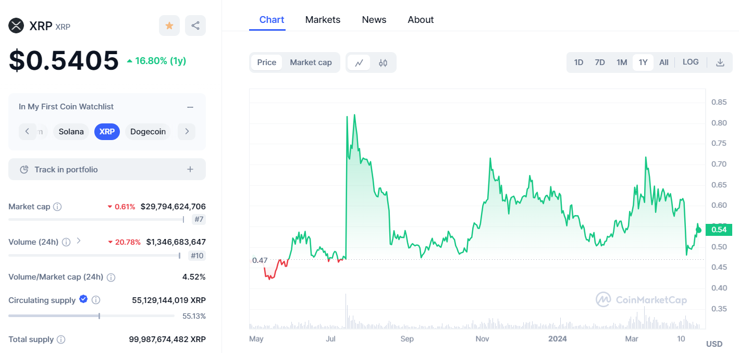Switch chart to Market cap
The width and height of the screenshot is (739, 353).
(x=311, y=62)
